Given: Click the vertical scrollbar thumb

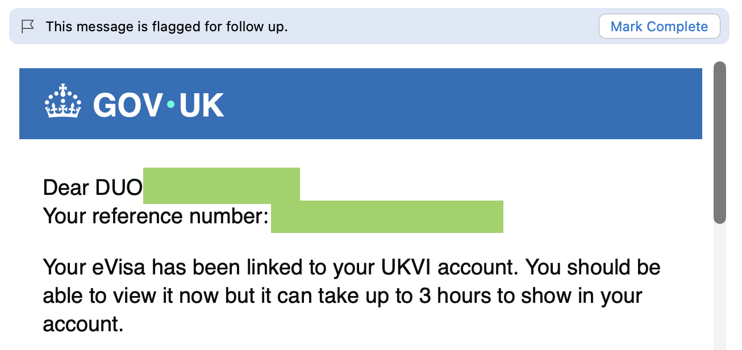Looking at the screenshot, I should [720, 142].
